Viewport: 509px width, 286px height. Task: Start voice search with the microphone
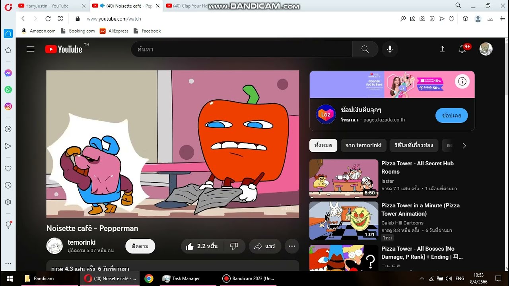click(390, 49)
